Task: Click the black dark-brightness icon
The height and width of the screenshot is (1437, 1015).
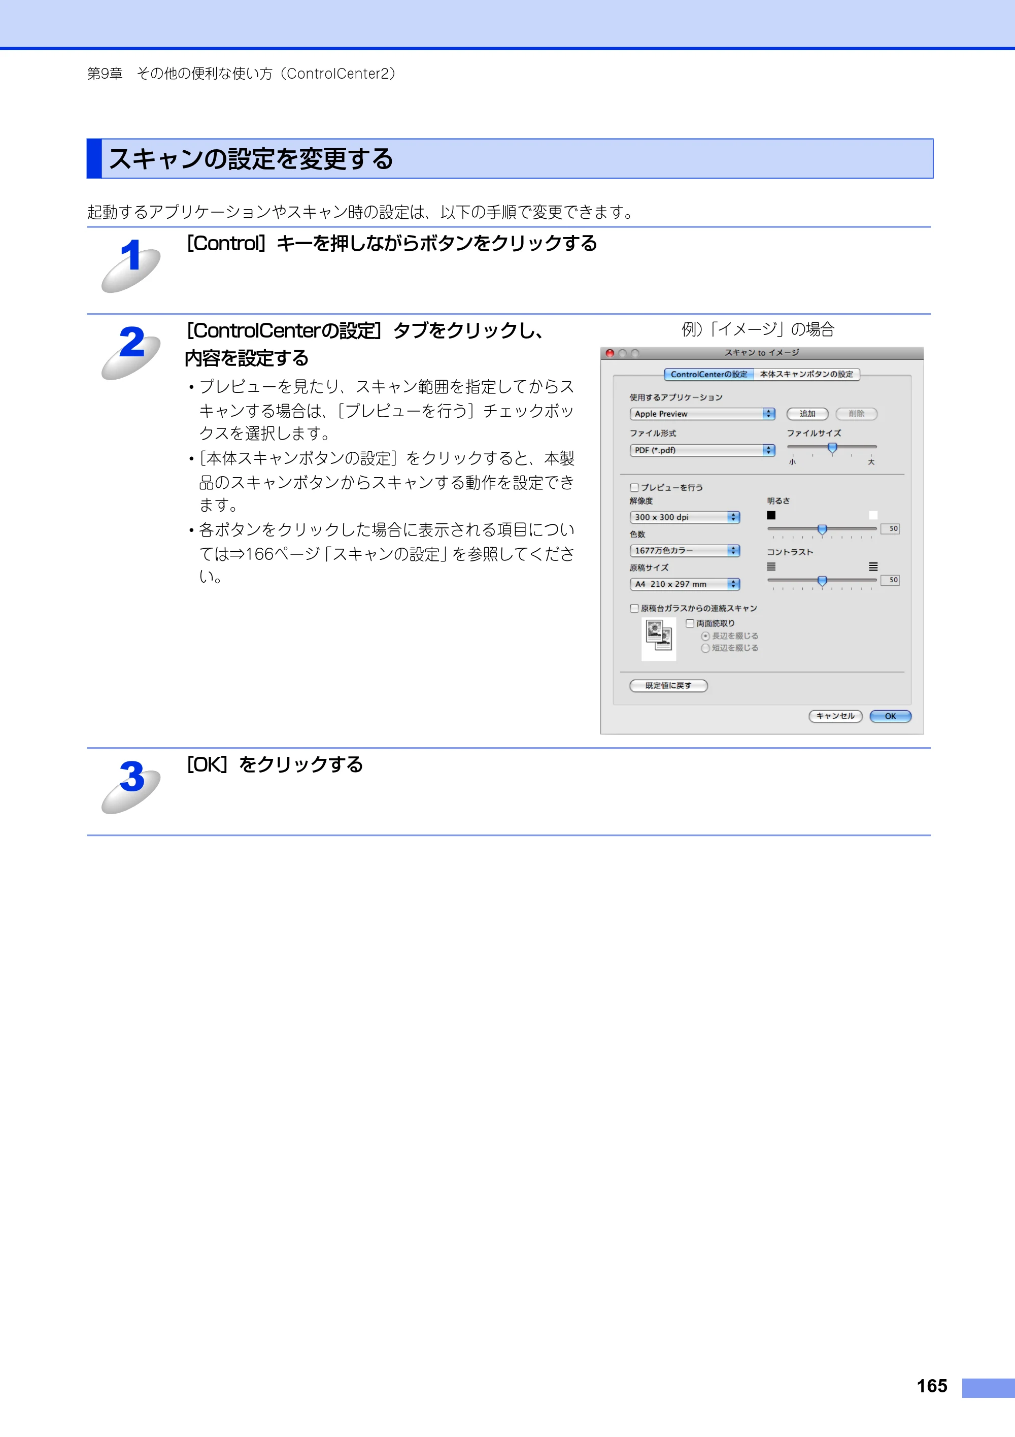Action: click(x=771, y=515)
